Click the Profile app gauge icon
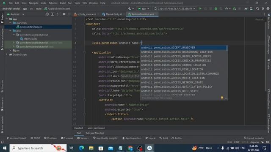The image size is (271, 152). [x=226, y=8]
